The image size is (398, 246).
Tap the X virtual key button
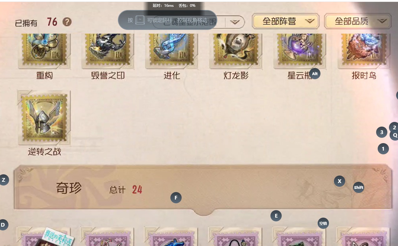tap(340, 181)
